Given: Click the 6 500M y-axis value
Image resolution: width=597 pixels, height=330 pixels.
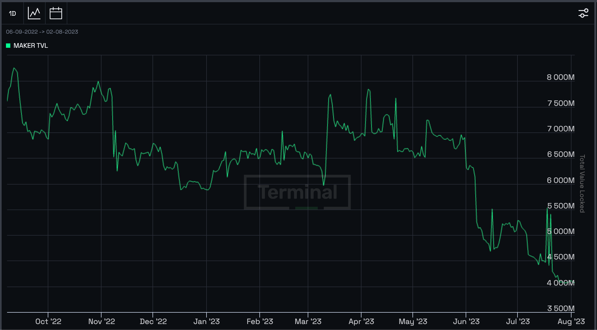Looking at the screenshot, I should click(561, 154).
